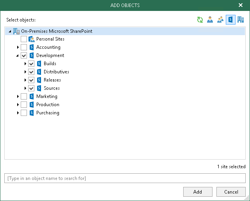Click the Add button
The image size is (250, 201).
(x=198, y=192)
